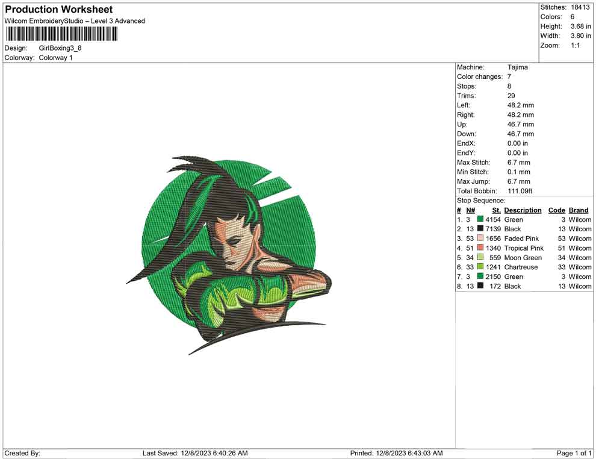
Task: Click the 'Stop Sequence:' heading
Action: tap(481, 201)
